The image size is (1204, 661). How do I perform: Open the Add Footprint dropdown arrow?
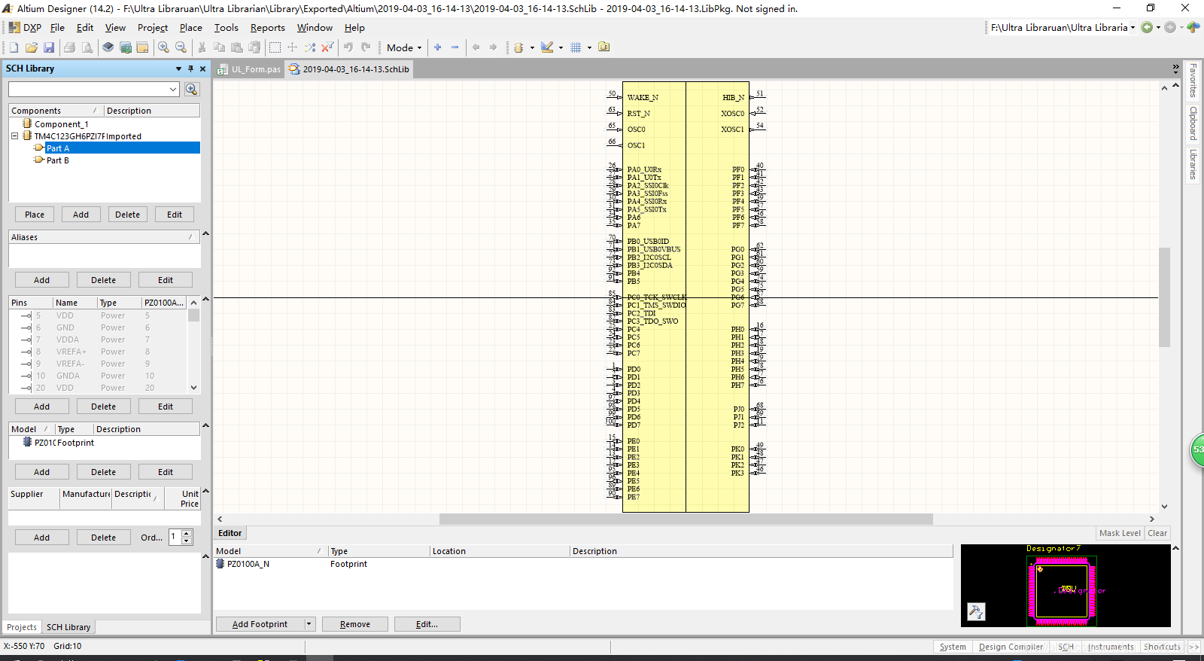coord(309,624)
